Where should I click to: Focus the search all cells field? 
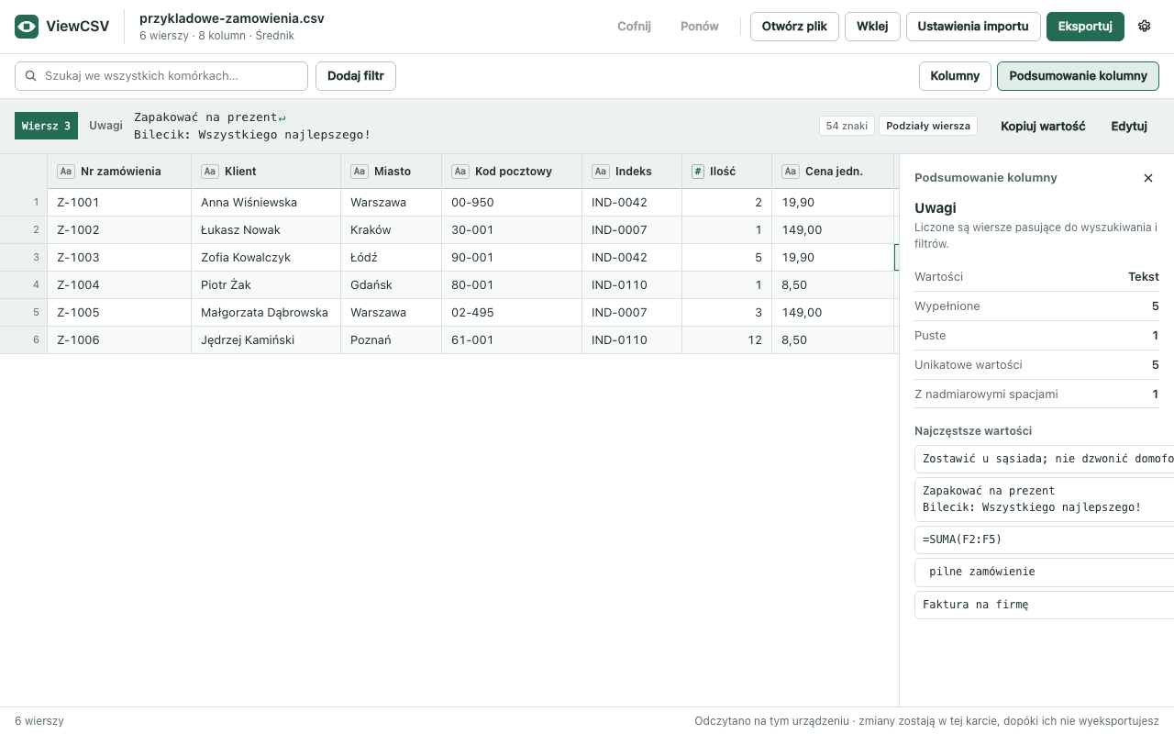(161, 76)
